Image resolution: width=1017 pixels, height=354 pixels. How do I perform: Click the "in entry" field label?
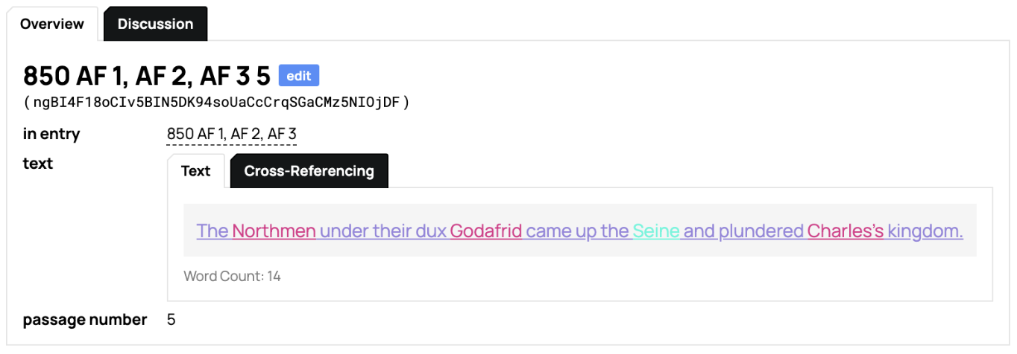51,134
